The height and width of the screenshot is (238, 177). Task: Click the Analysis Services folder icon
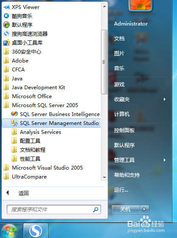click(x=14, y=132)
